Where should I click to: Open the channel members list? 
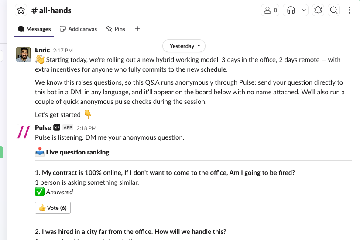(270, 10)
